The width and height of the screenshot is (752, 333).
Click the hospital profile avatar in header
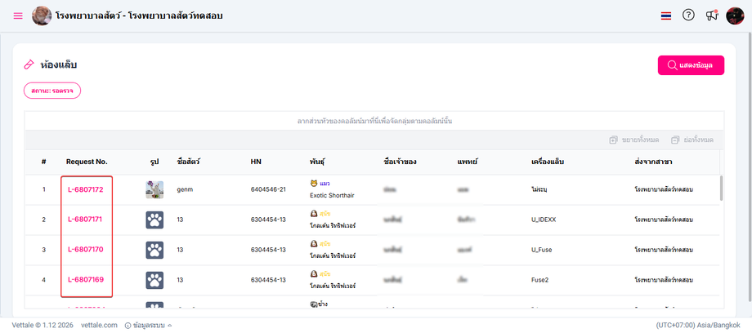click(x=42, y=16)
